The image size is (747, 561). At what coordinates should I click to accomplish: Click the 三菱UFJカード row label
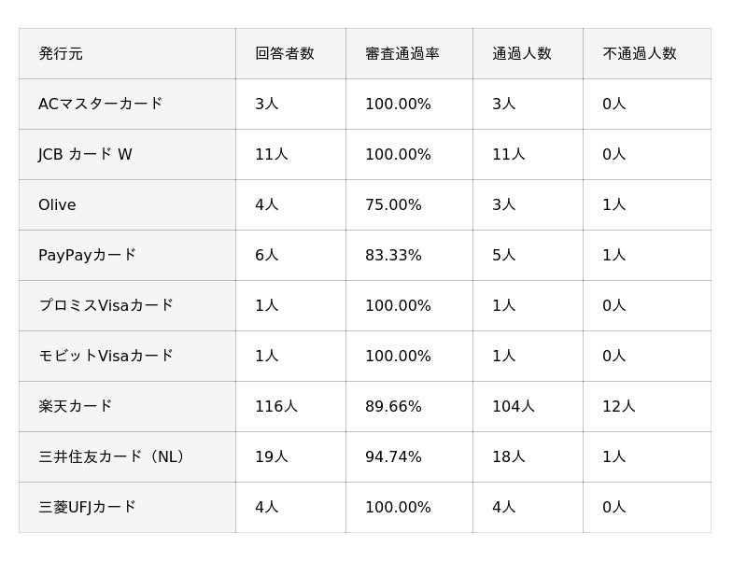click(87, 508)
